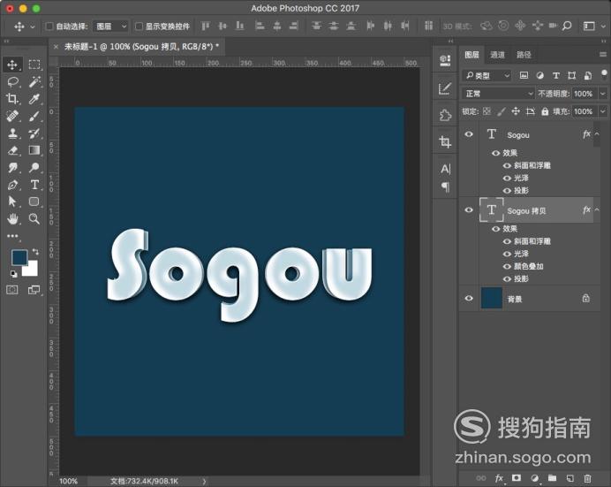The width and height of the screenshot is (611, 487).
Task: Select the Magic Wand tool
Action: (x=34, y=82)
